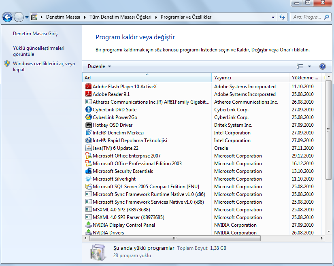Select the 16.12.2010 install date cell
The height and width of the screenshot is (266, 334).
pyautogui.click(x=302, y=163)
